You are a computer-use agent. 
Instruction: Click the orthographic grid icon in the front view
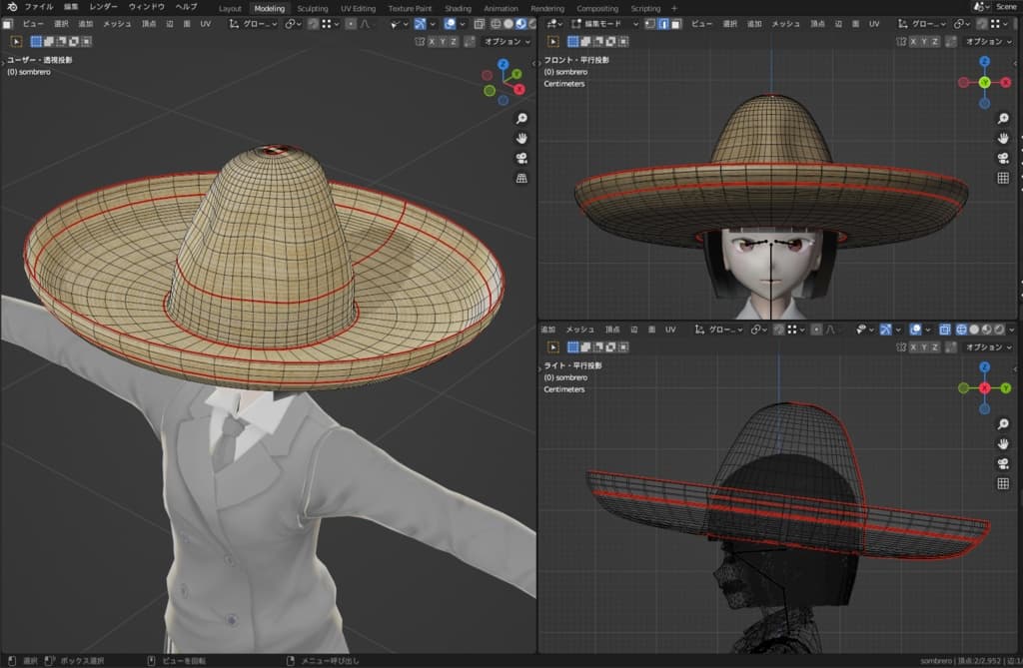pyautogui.click(x=1003, y=178)
